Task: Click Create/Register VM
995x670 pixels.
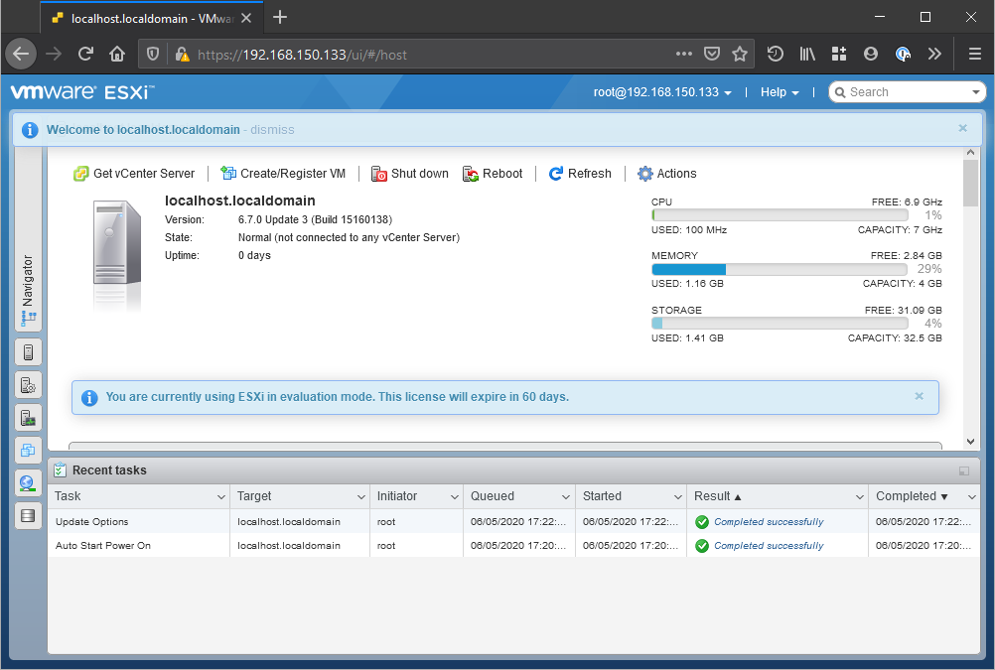Action: click(x=283, y=174)
